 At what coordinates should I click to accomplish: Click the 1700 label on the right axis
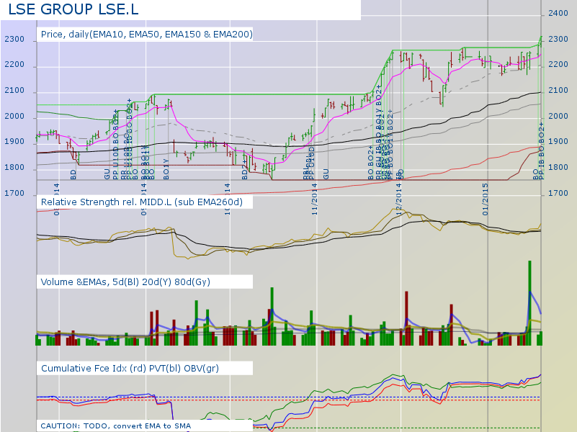coord(558,193)
